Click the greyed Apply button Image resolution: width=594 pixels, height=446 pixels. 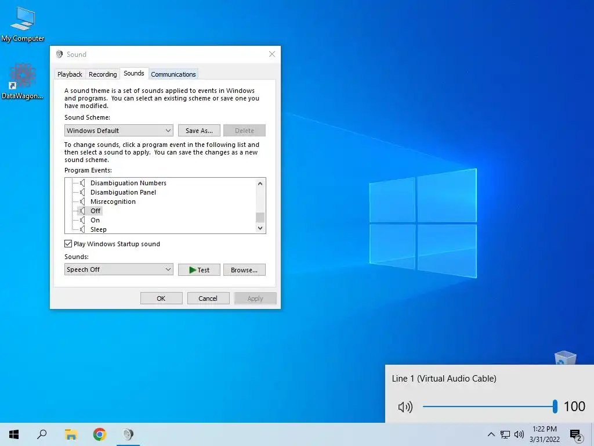tap(255, 298)
